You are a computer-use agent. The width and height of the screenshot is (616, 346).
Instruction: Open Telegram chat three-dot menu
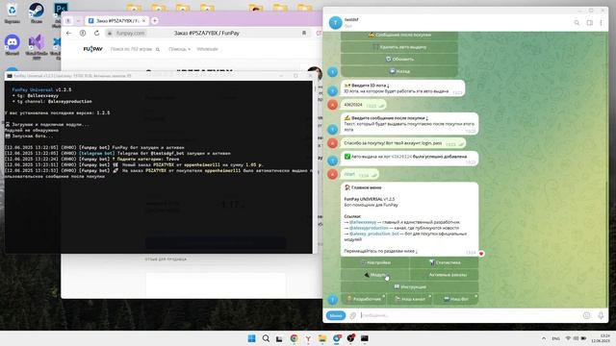click(x=601, y=23)
